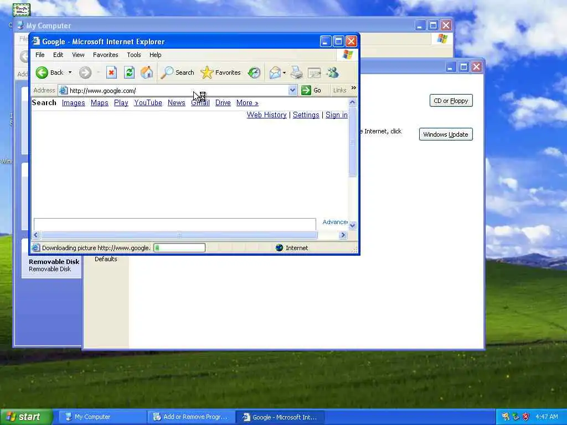Print the page with printer icon
567x425 pixels.
coord(297,72)
